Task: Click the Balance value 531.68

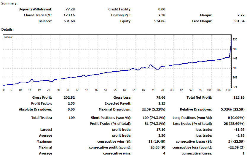Action: coord(69,21)
